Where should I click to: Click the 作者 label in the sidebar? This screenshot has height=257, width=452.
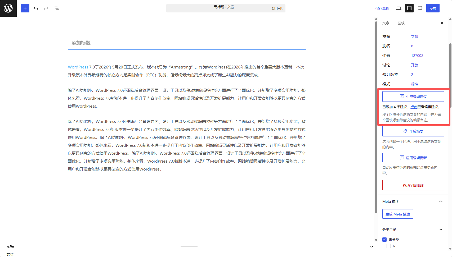(x=386, y=56)
